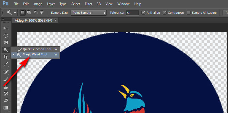Open the Window menu
The width and height of the screenshot is (228, 113).
click(124, 4)
